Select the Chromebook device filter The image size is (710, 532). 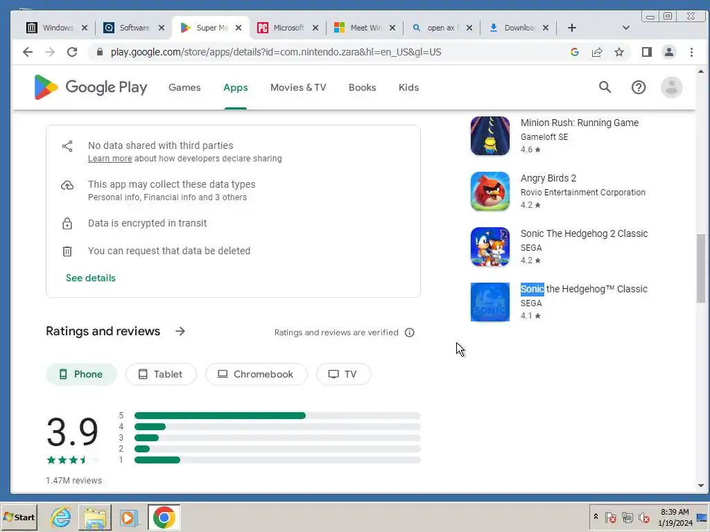click(257, 374)
